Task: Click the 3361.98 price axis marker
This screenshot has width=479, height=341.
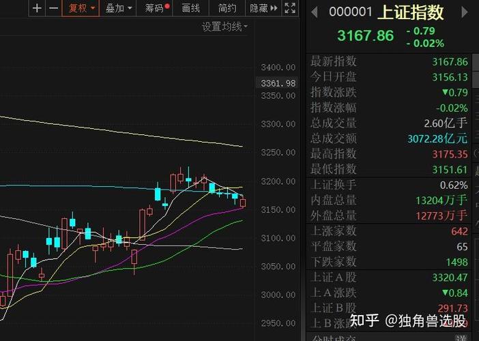Action: tap(278, 83)
